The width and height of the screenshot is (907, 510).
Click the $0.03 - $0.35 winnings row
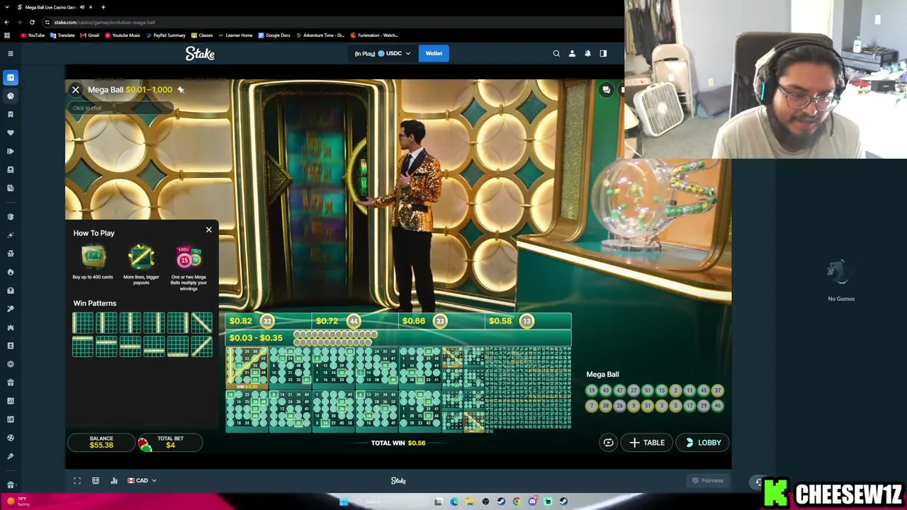pyautogui.click(x=398, y=338)
